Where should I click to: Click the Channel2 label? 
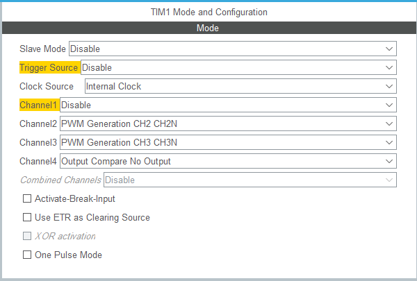pos(38,124)
